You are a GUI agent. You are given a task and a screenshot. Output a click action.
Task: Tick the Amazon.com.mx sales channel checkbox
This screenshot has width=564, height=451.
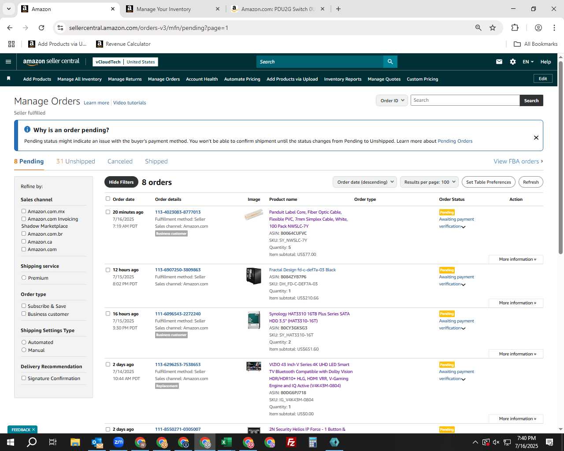point(24,211)
